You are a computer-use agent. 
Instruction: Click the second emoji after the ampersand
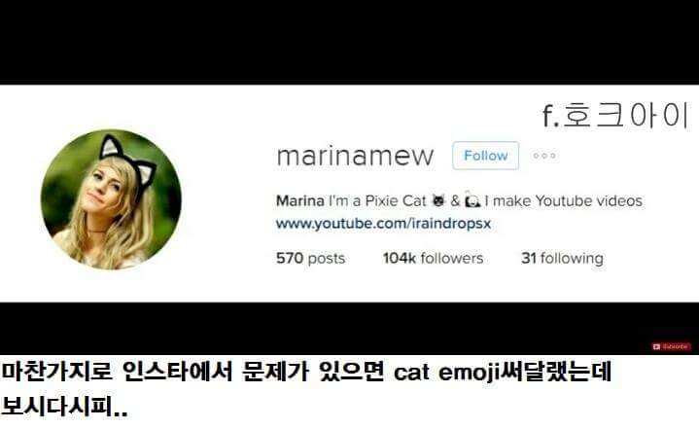click(x=472, y=200)
